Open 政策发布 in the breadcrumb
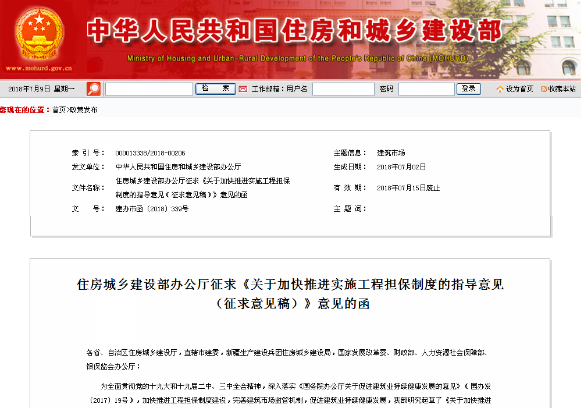 pyautogui.click(x=84, y=109)
